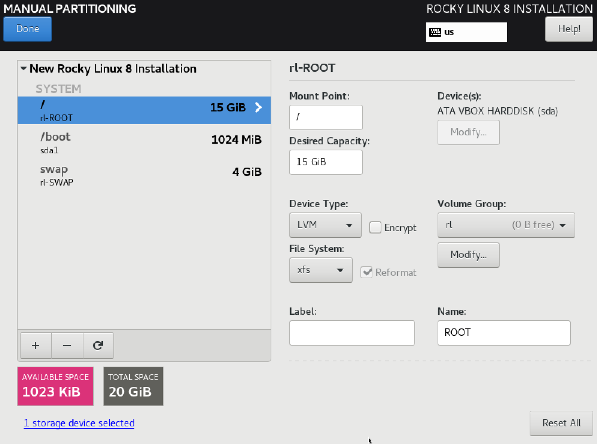
Task: Click the '1024 MiB' size for /boot
Action: click(236, 140)
